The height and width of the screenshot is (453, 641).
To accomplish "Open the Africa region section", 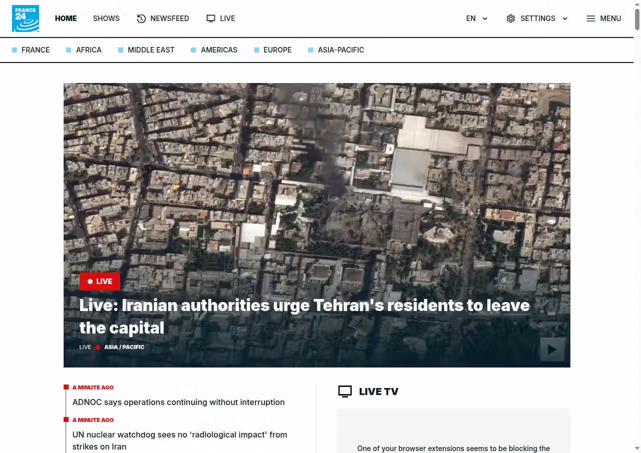I will (x=89, y=50).
